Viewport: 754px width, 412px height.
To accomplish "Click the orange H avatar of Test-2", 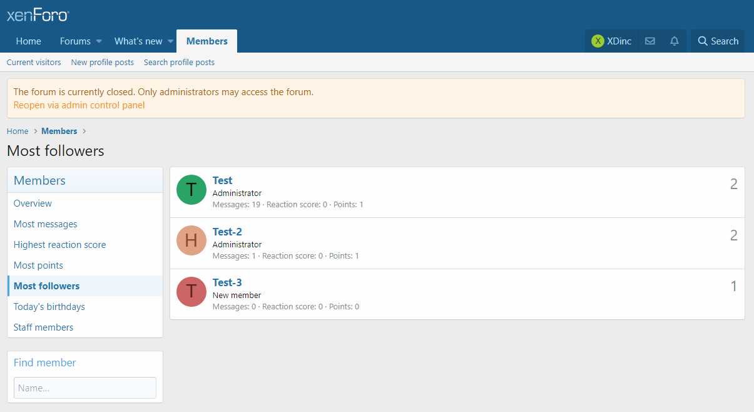I will pos(191,240).
